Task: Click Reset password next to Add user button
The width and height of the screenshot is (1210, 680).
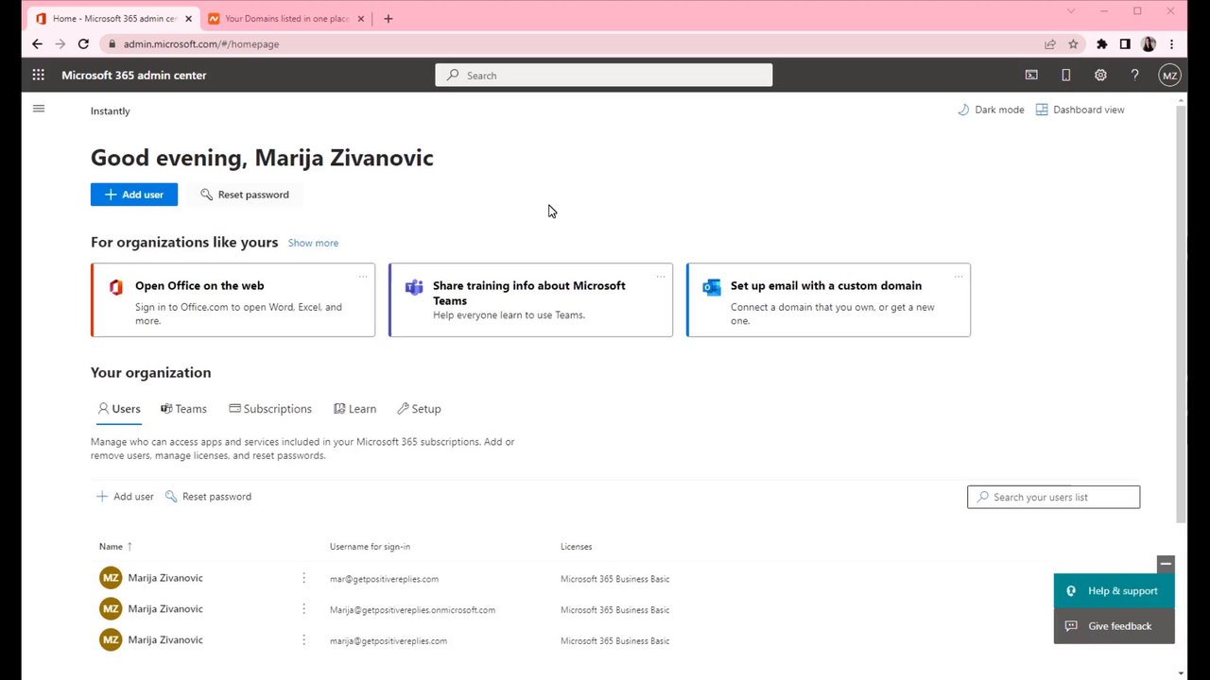Action: click(245, 195)
